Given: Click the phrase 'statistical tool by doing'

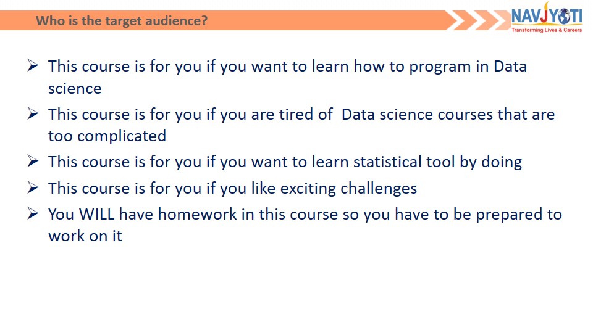Looking at the screenshot, I should (x=437, y=162).
